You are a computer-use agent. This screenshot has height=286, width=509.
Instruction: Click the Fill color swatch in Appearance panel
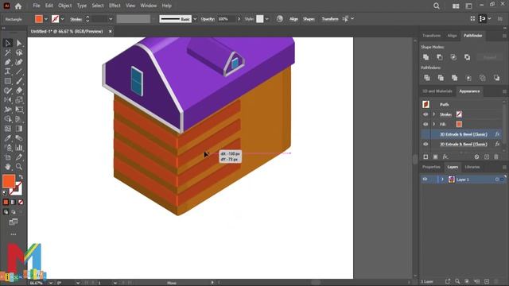[x=459, y=124]
